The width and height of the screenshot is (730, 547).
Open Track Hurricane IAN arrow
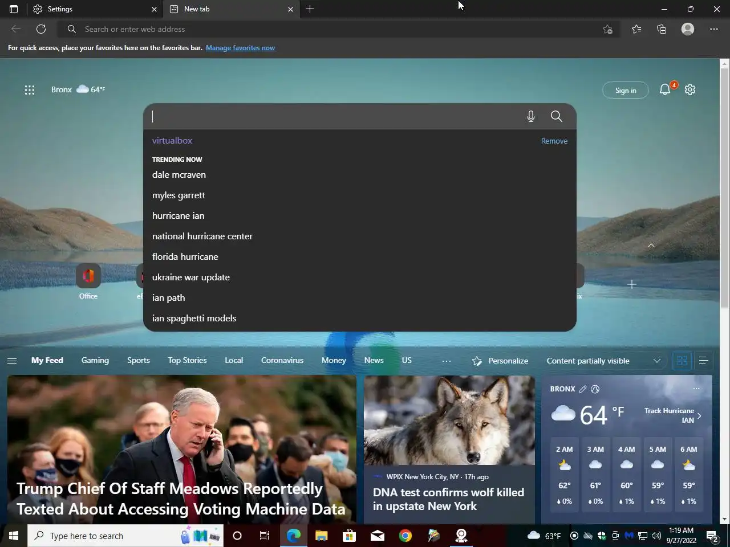pyautogui.click(x=699, y=415)
